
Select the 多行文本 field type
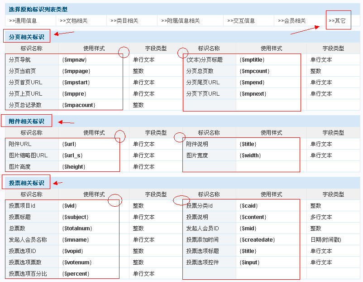[321, 217]
